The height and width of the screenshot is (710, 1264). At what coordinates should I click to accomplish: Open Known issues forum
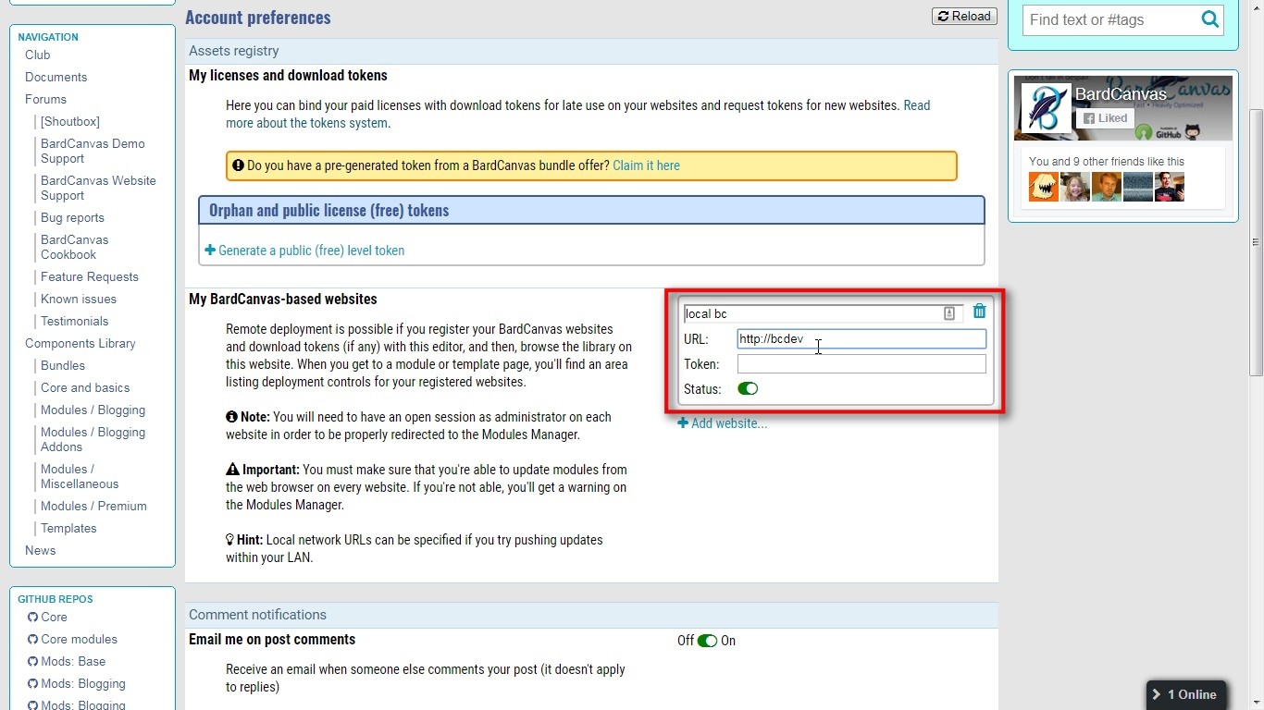coord(79,299)
